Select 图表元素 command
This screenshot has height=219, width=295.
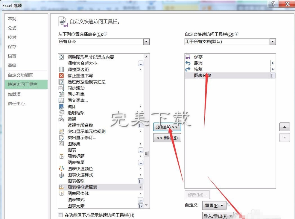[101, 206]
